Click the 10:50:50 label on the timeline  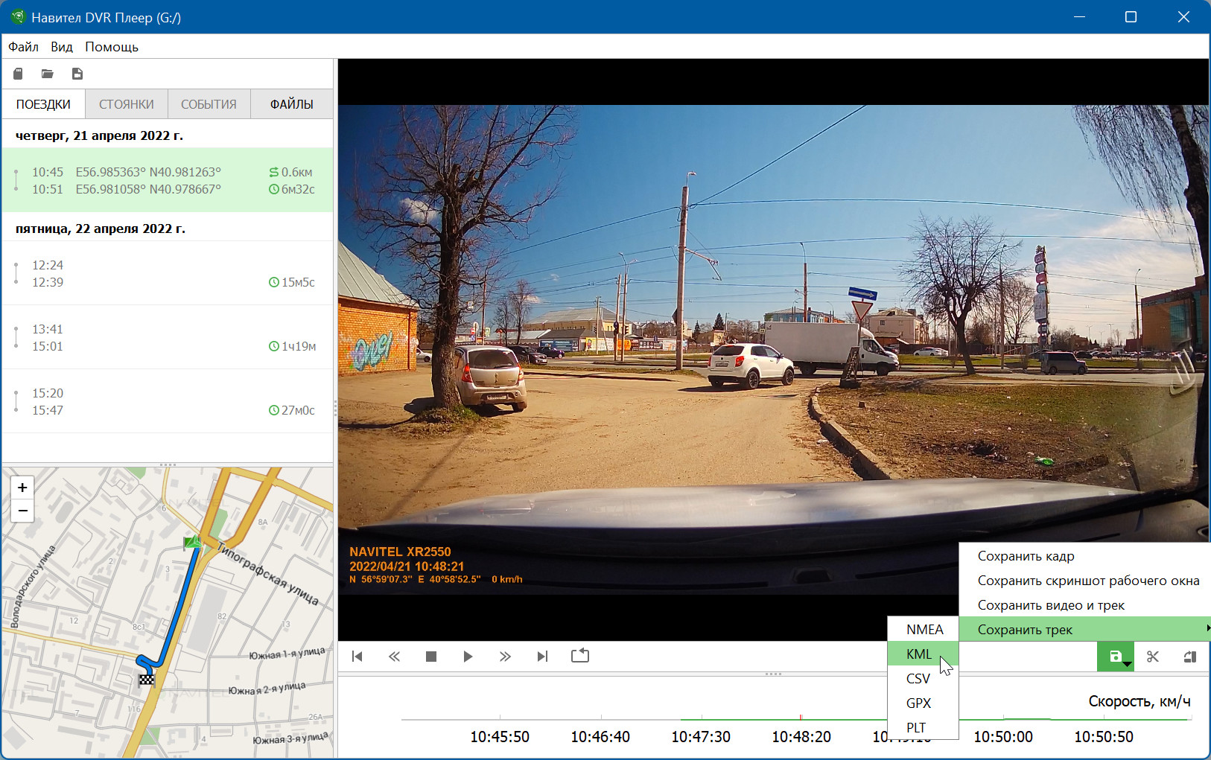1104,737
